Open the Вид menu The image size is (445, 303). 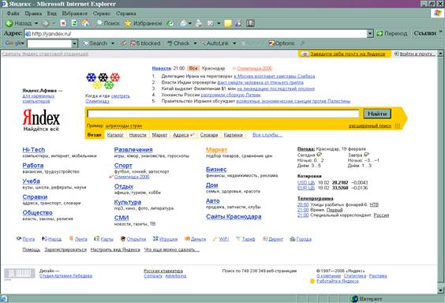pos(51,13)
